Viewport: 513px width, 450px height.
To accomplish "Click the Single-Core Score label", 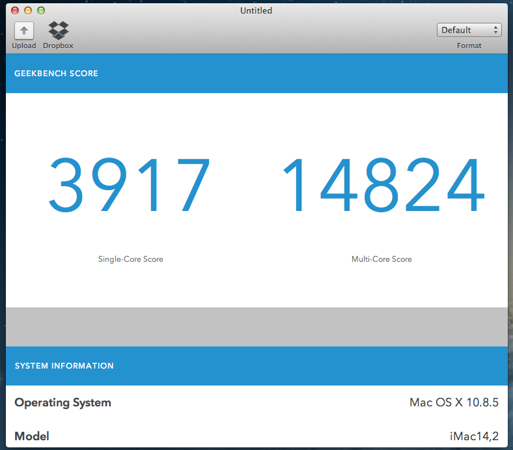I will pyautogui.click(x=131, y=259).
